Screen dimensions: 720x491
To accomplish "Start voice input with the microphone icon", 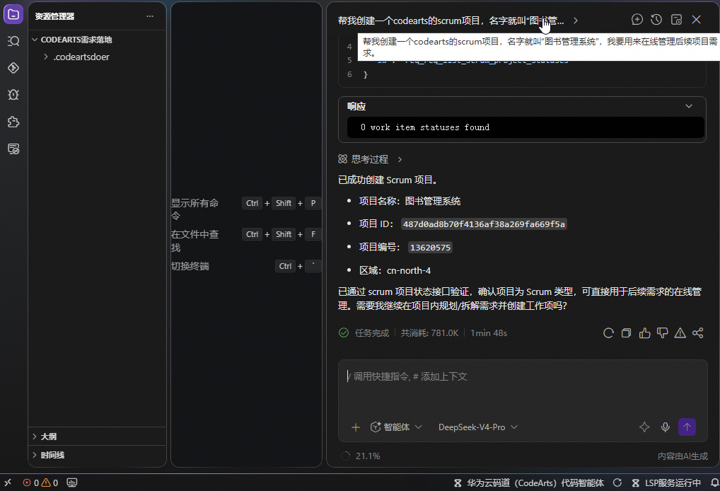I will click(666, 427).
